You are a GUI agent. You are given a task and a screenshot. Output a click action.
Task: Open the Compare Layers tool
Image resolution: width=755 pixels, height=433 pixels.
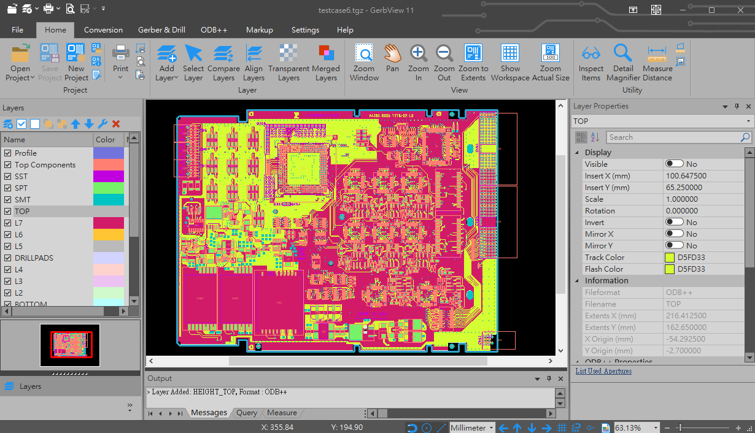click(x=223, y=63)
